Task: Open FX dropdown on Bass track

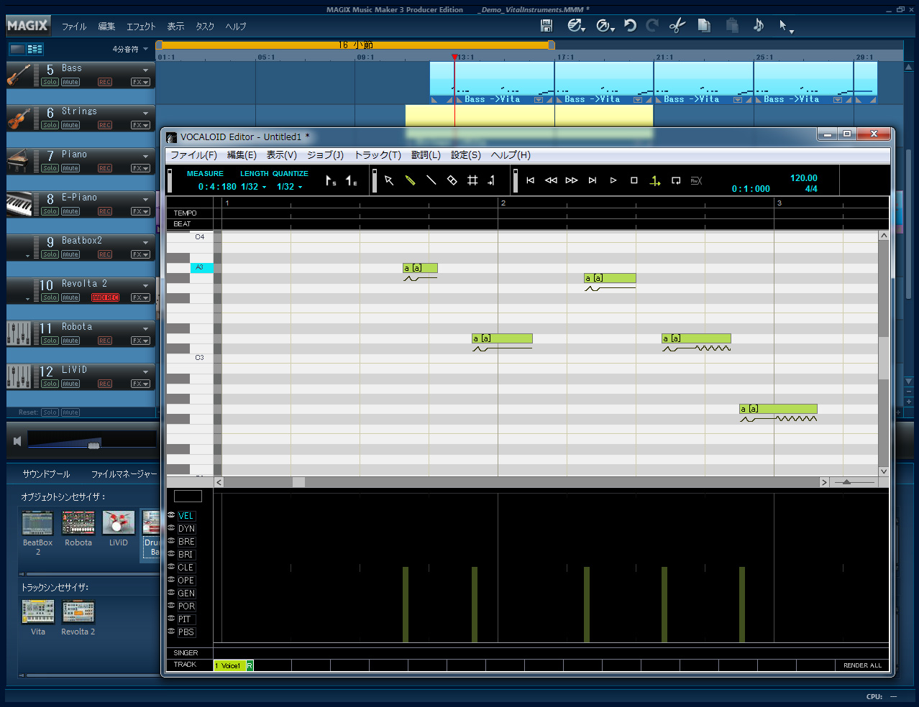Action: (140, 82)
